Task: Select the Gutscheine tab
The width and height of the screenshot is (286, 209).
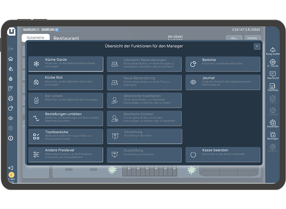Action: [x=35, y=38]
